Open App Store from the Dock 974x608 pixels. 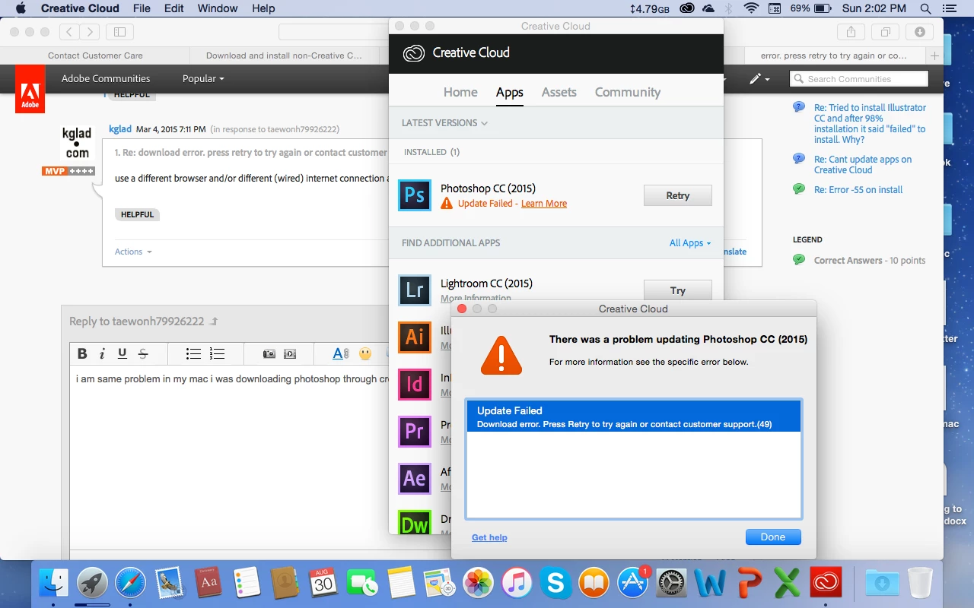[633, 584]
